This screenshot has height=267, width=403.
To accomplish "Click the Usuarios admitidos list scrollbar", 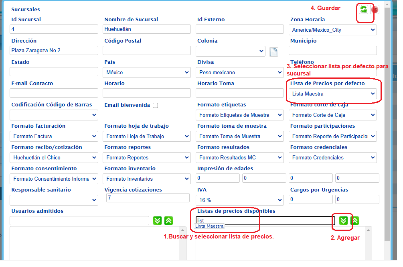I will coord(182,243).
